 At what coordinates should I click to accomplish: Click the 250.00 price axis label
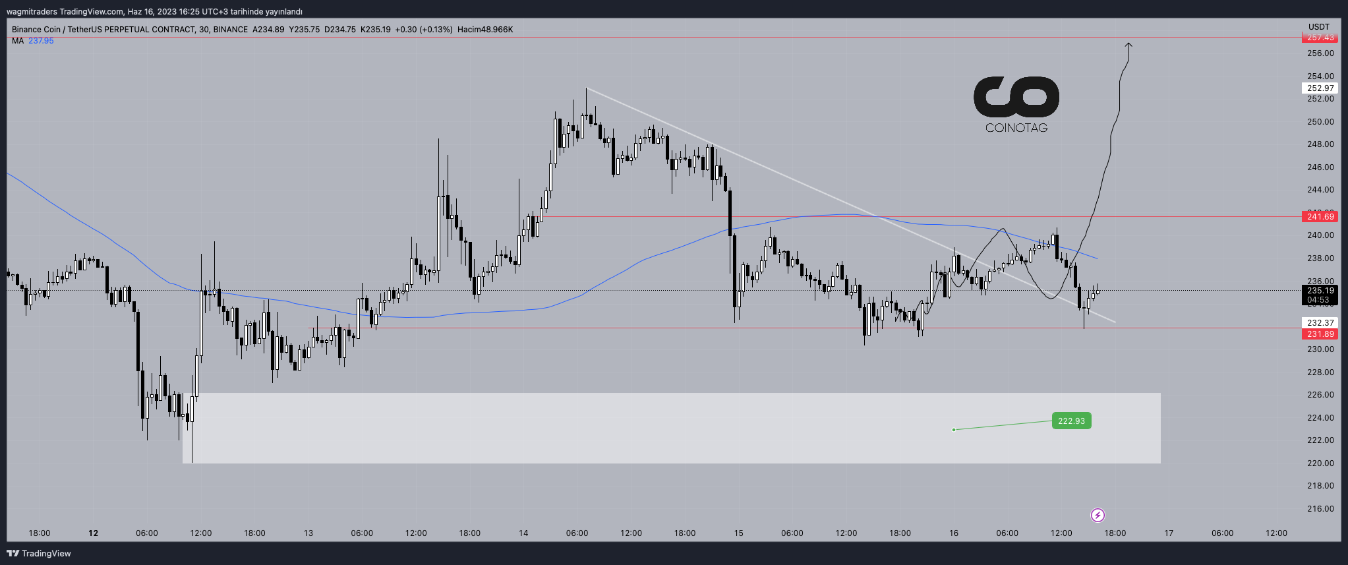tap(1320, 122)
